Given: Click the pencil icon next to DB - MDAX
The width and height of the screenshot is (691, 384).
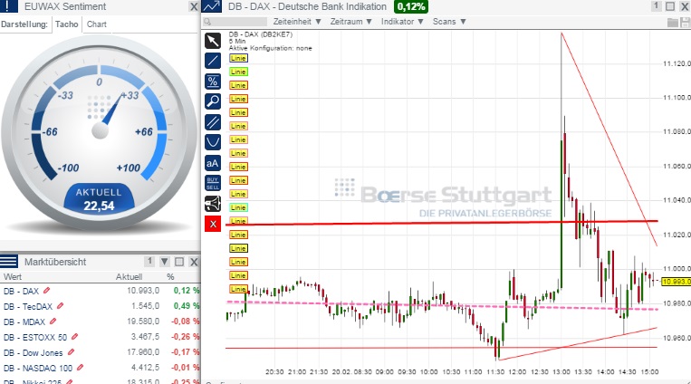Looking at the screenshot, I should tap(53, 321).
